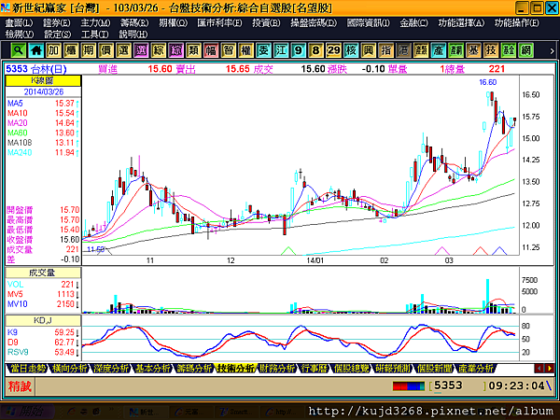Click the KD,J indicator panel header
The width and height of the screenshot is (560, 420).
[x=43, y=320]
